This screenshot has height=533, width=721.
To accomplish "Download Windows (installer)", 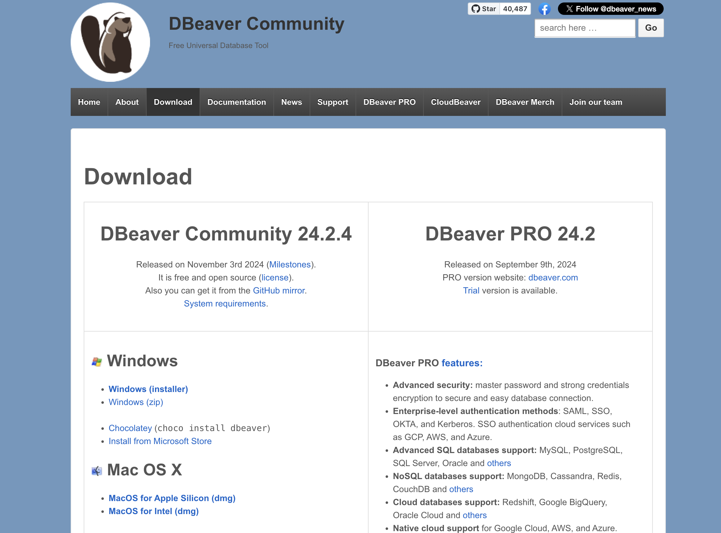I will point(148,389).
